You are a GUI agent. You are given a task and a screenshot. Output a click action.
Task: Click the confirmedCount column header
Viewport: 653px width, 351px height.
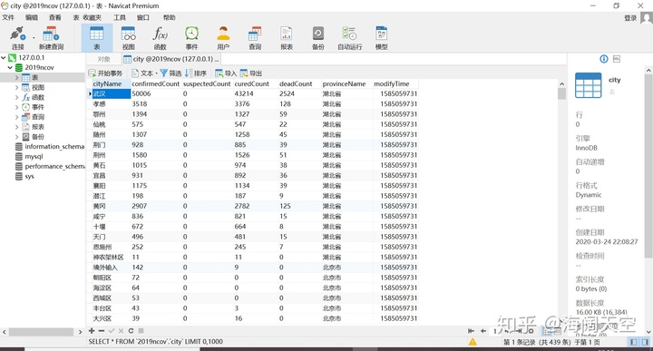tap(156, 83)
